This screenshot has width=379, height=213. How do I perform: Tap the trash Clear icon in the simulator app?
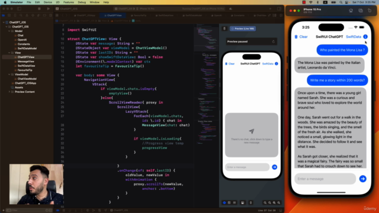point(296,37)
